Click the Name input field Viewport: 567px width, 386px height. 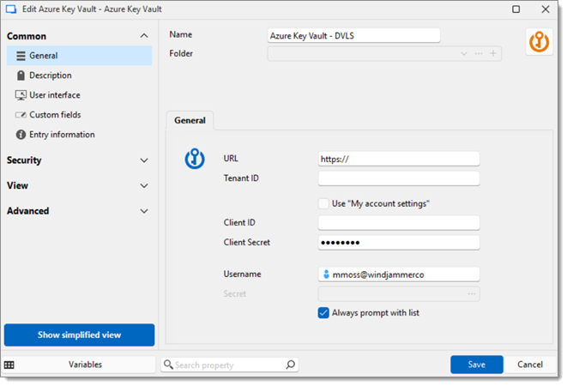pos(353,36)
